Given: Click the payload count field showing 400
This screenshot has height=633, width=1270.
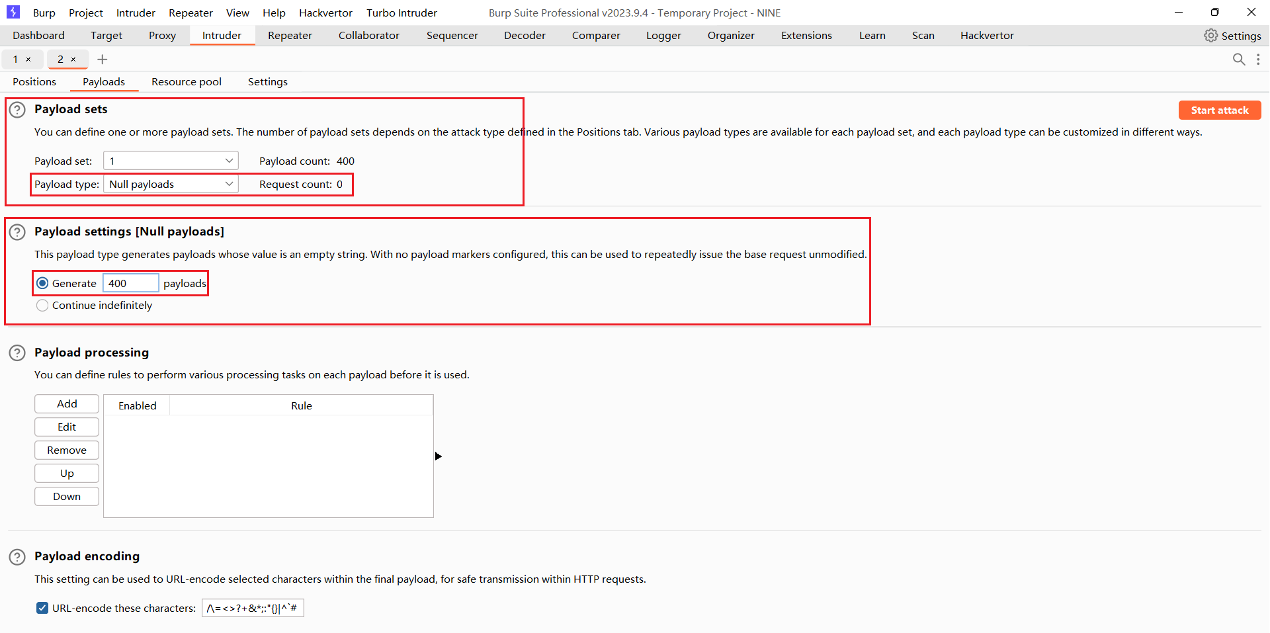Looking at the screenshot, I should (131, 283).
